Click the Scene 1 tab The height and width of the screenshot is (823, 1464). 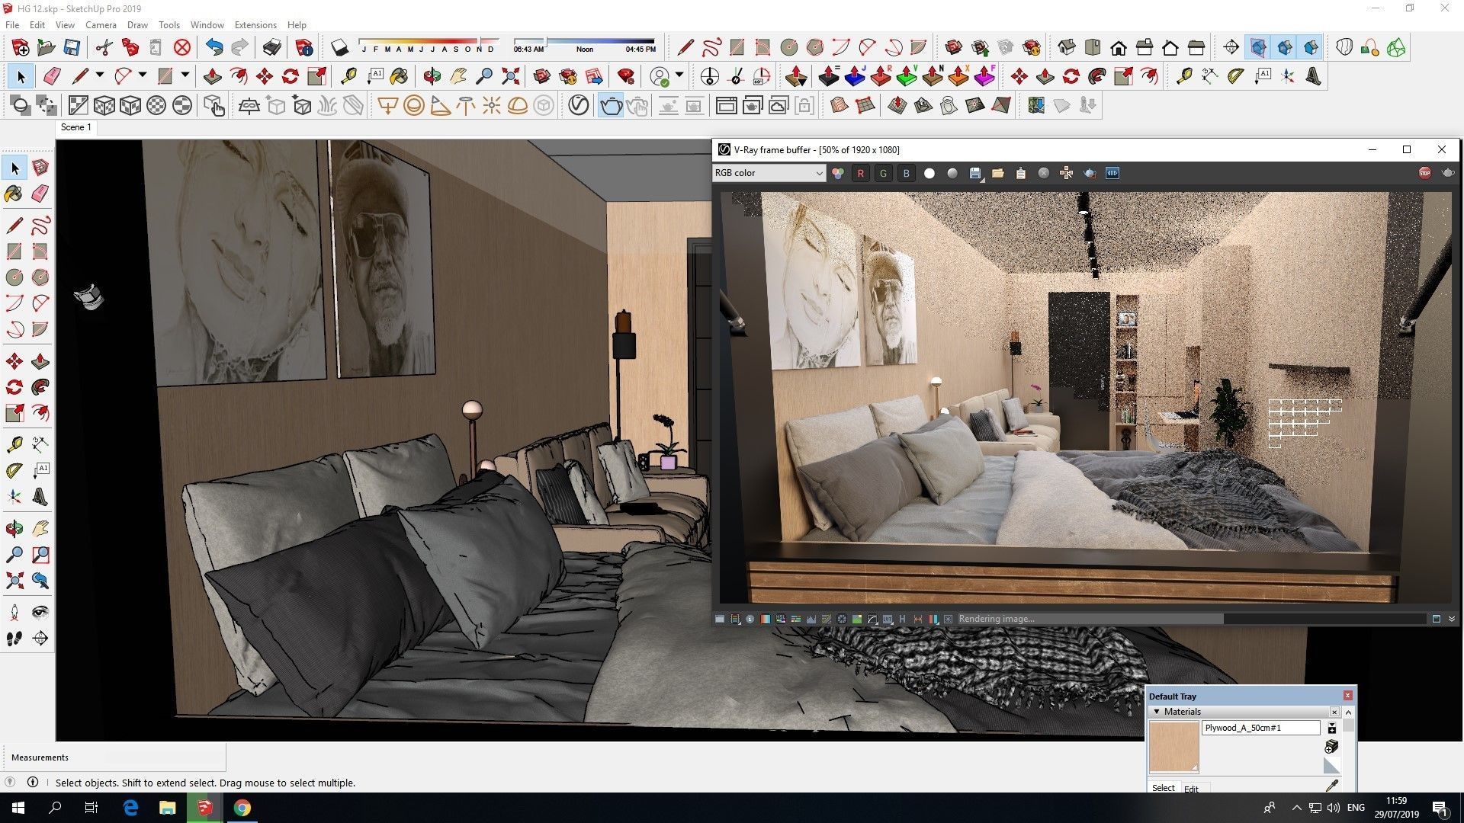pos(75,127)
